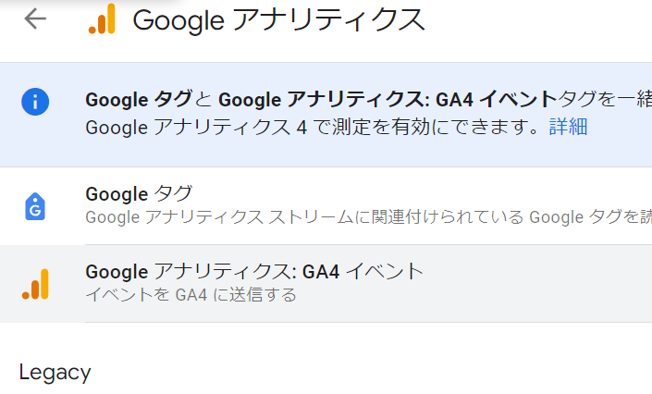Select the Google タグ tag type title
Image resolution: width=652 pixels, height=394 pixels.
tap(139, 194)
